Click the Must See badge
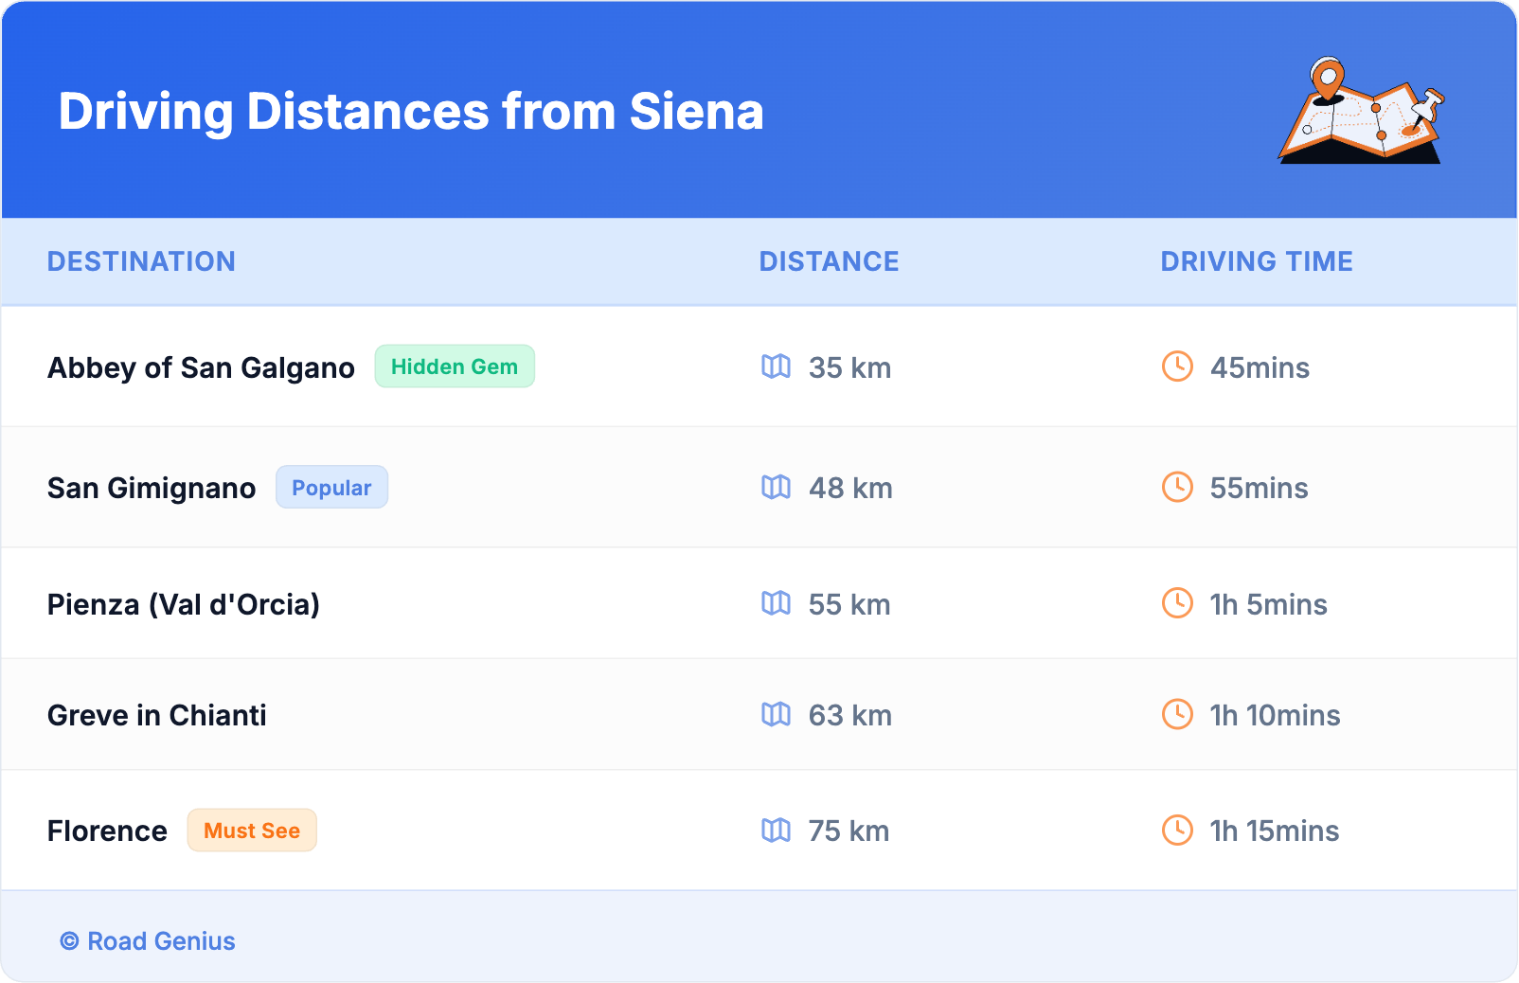 point(252,831)
